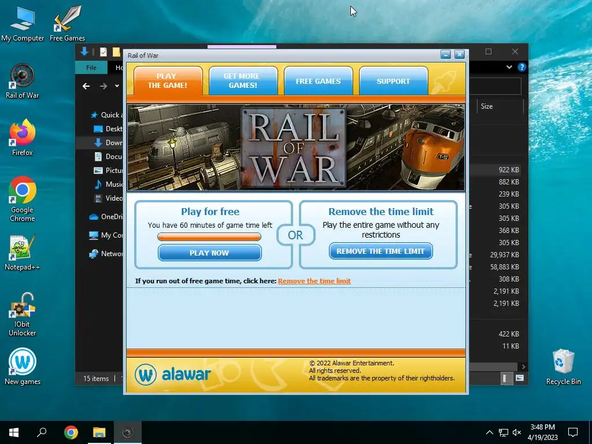Select Downloads in Explorer sidebar
The width and height of the screenshot is (592, 444).
tap(108, 142)
